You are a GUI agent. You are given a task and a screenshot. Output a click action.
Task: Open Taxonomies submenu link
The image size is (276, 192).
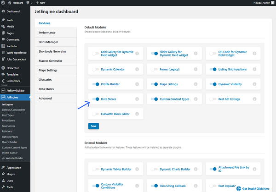click(x=8, y=126)
